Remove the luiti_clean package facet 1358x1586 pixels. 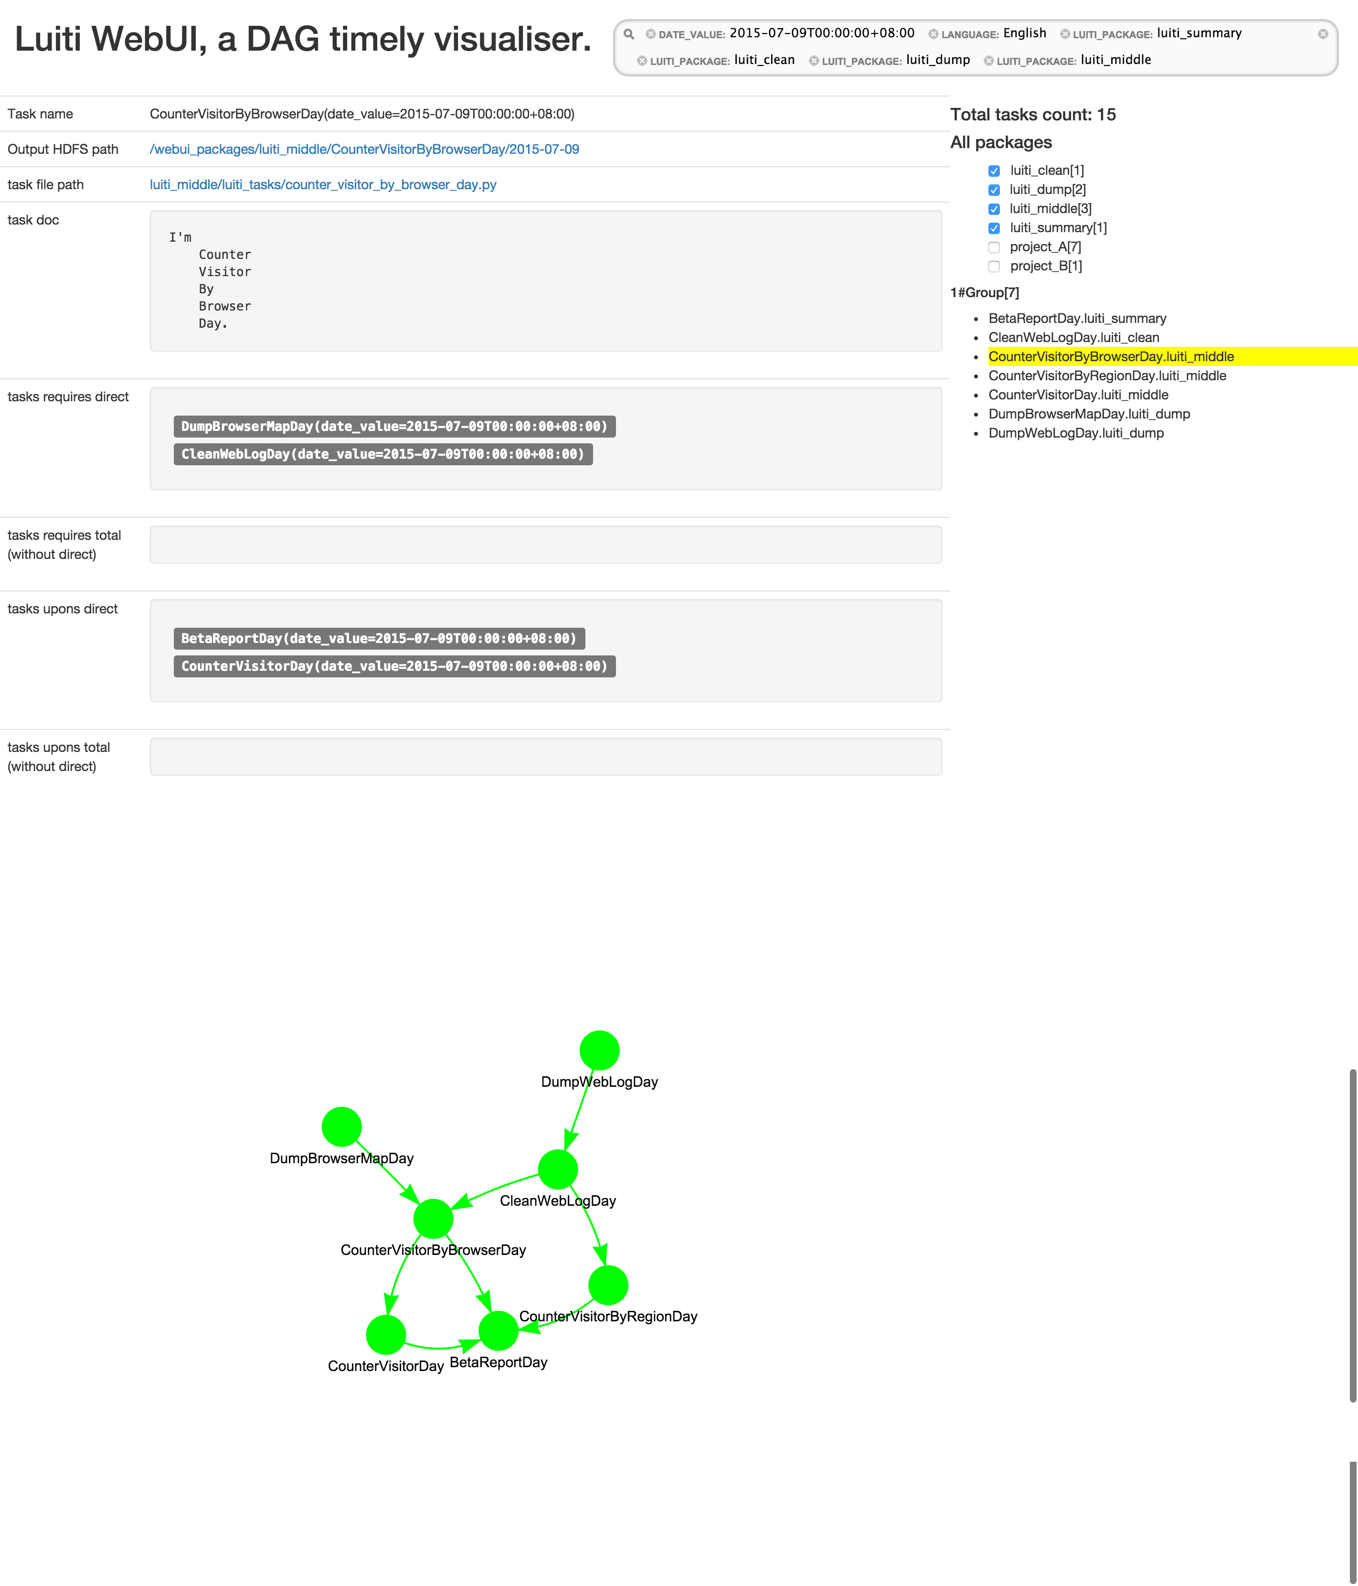pos(642,61)
